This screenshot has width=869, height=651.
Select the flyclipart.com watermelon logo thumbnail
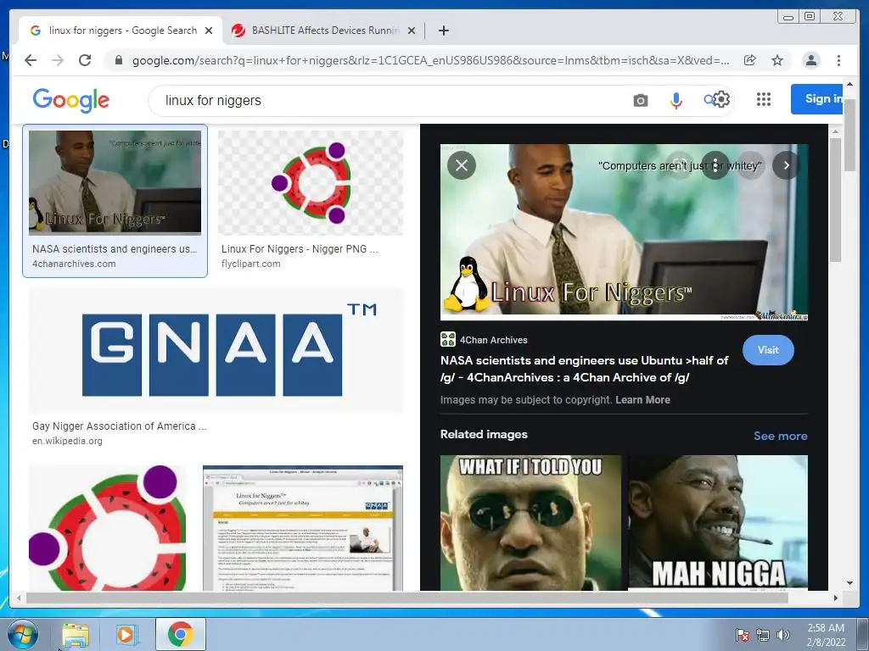tap(311, 183)
